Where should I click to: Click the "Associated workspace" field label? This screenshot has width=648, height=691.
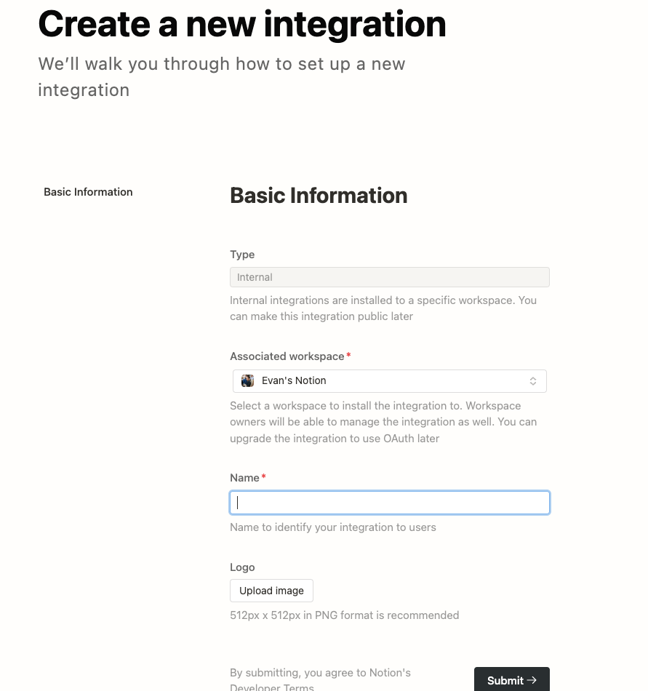point(287,356)
